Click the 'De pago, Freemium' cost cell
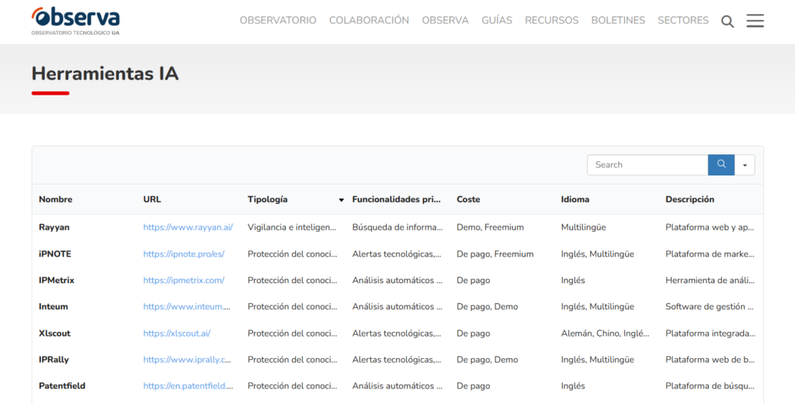Screen dimensions: 795x404 495,254
